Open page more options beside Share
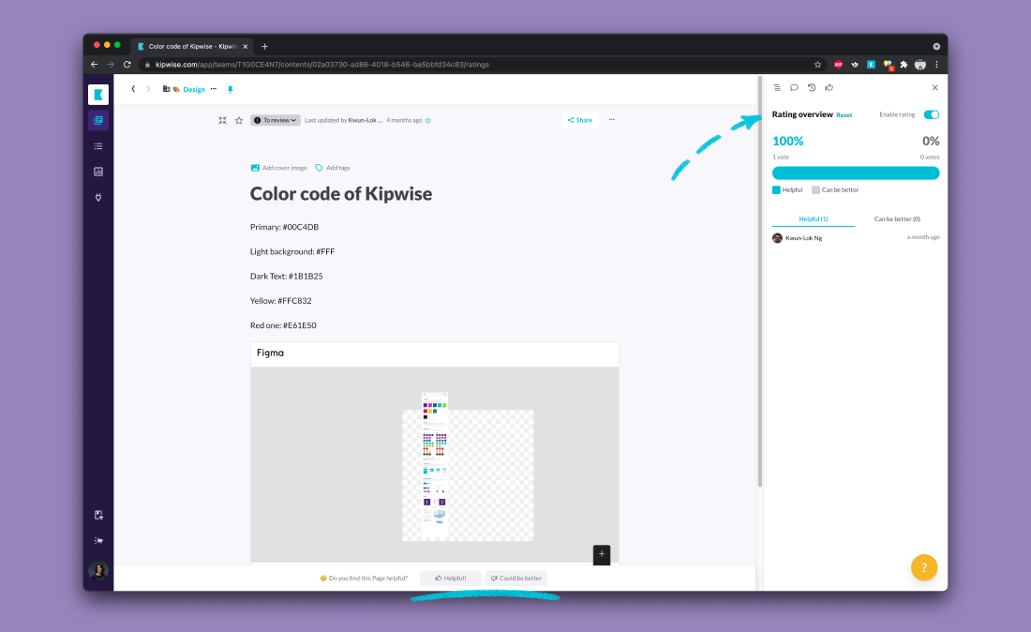 pos(612,119)
